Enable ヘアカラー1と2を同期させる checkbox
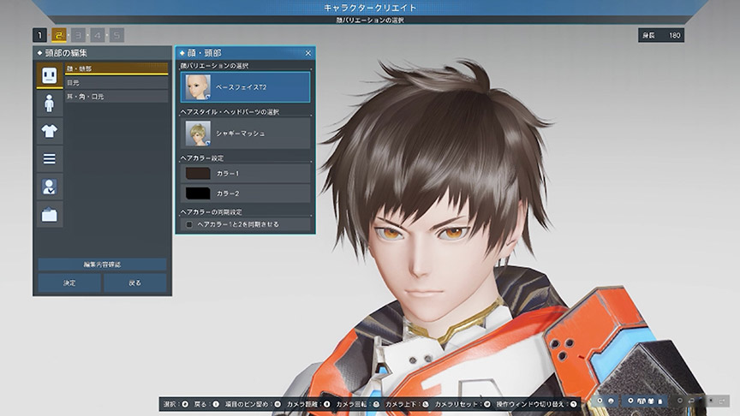 (189, 224)
